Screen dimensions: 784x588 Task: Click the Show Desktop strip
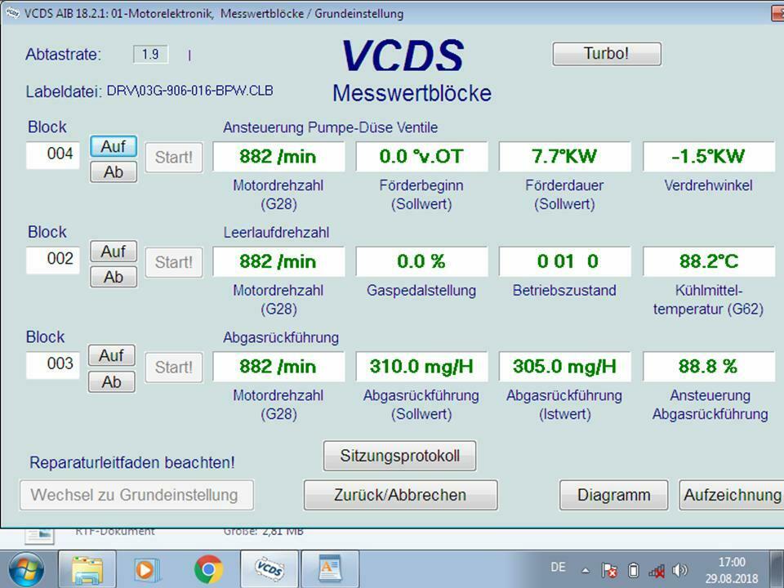(x=777, y=569)
